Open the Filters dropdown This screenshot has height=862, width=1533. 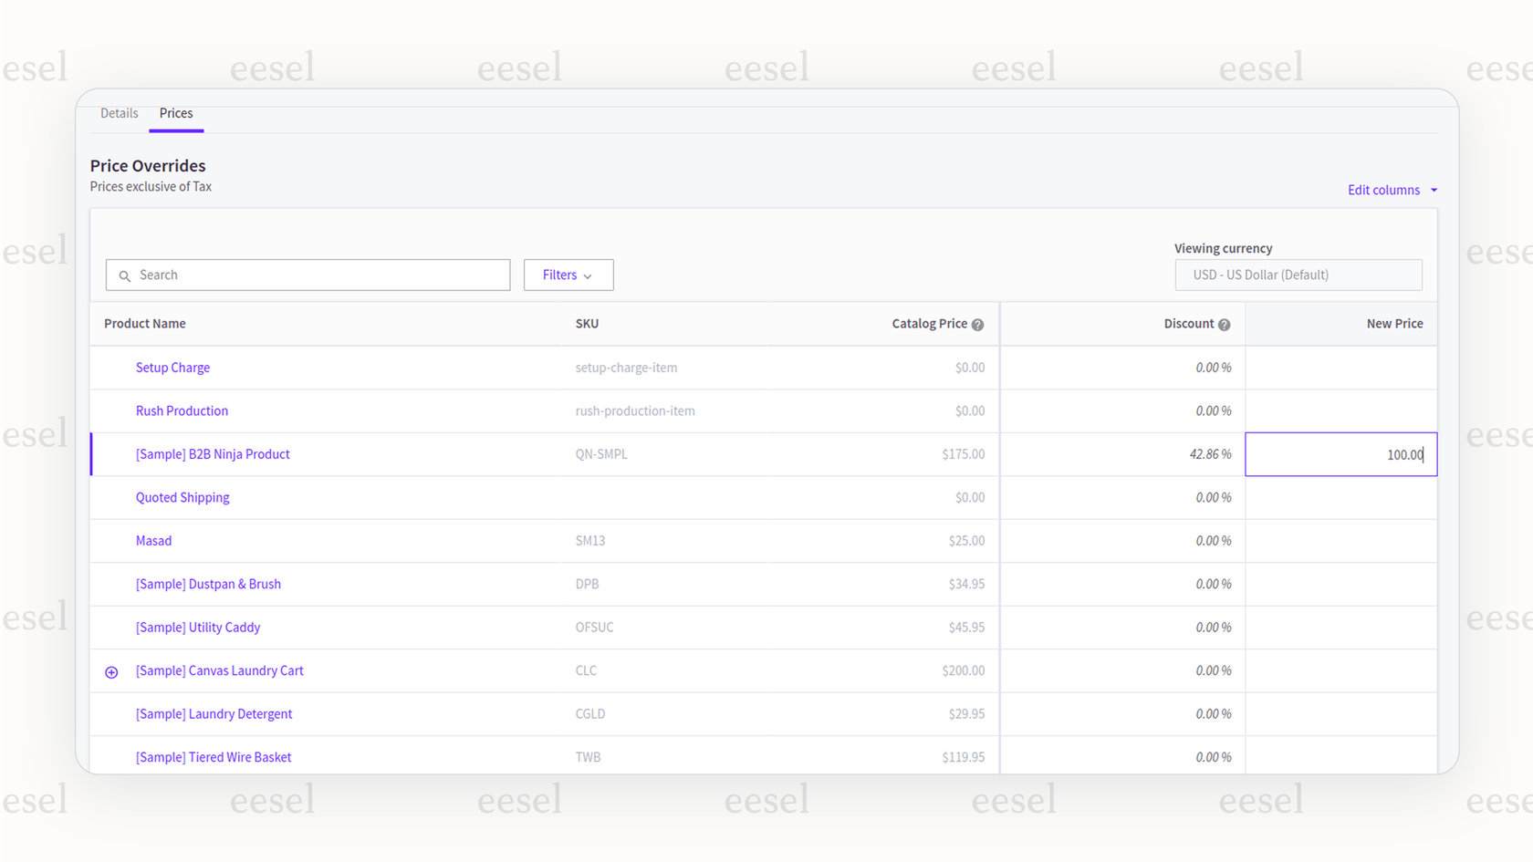click(x=568, y=275)
